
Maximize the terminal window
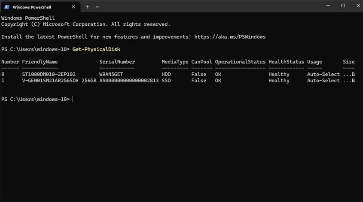(343, 6)
